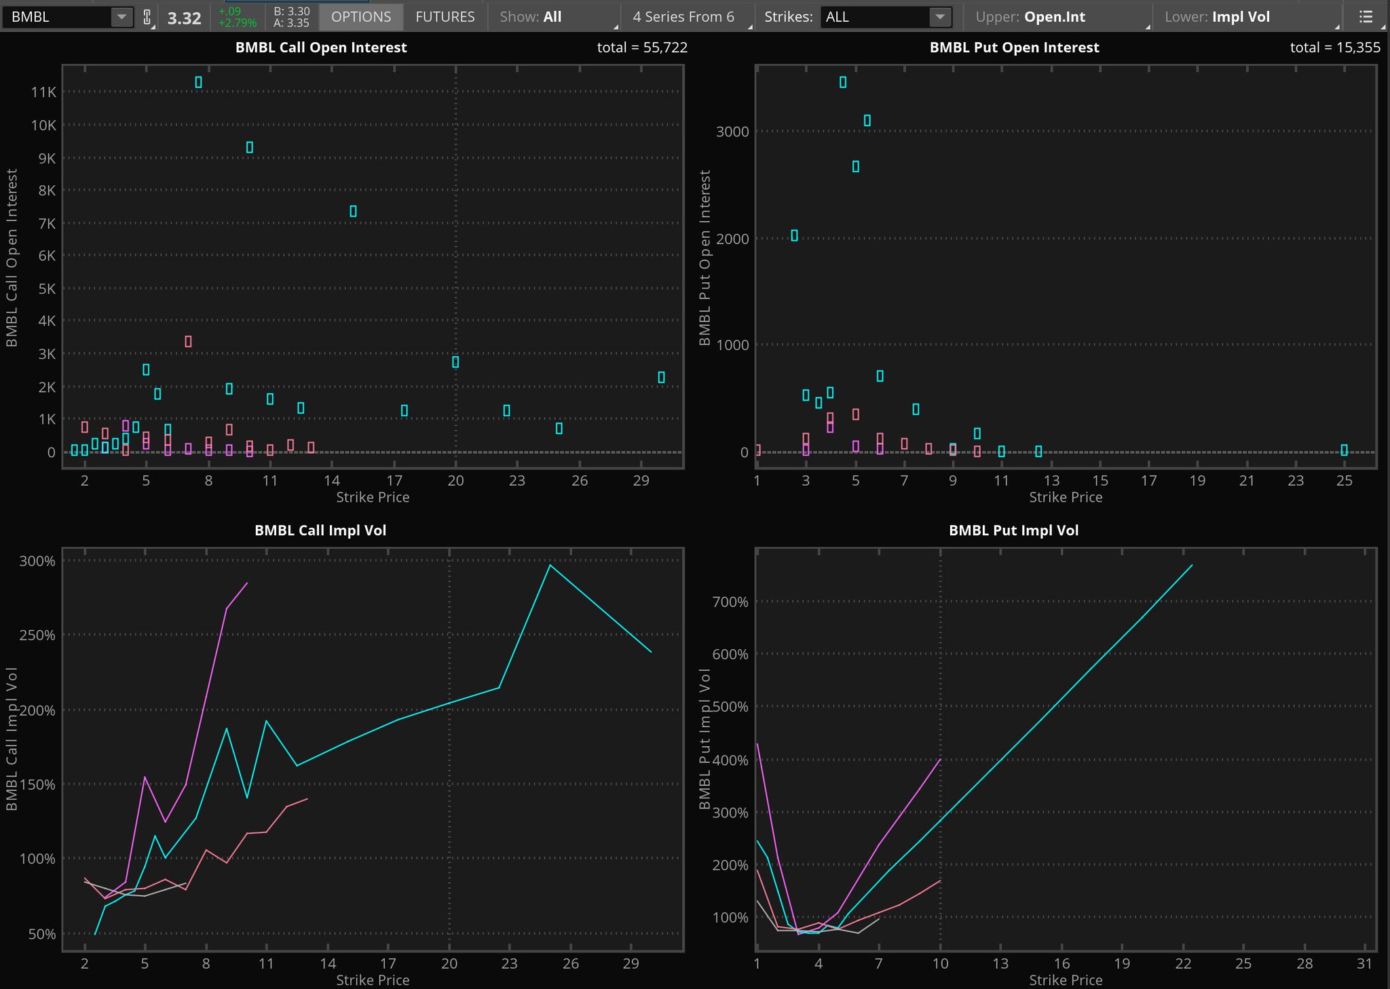This screenshot has width=1390, height=989.
Task: Open the 4 Series From 6 selector
Action: (x=683, y=17)
